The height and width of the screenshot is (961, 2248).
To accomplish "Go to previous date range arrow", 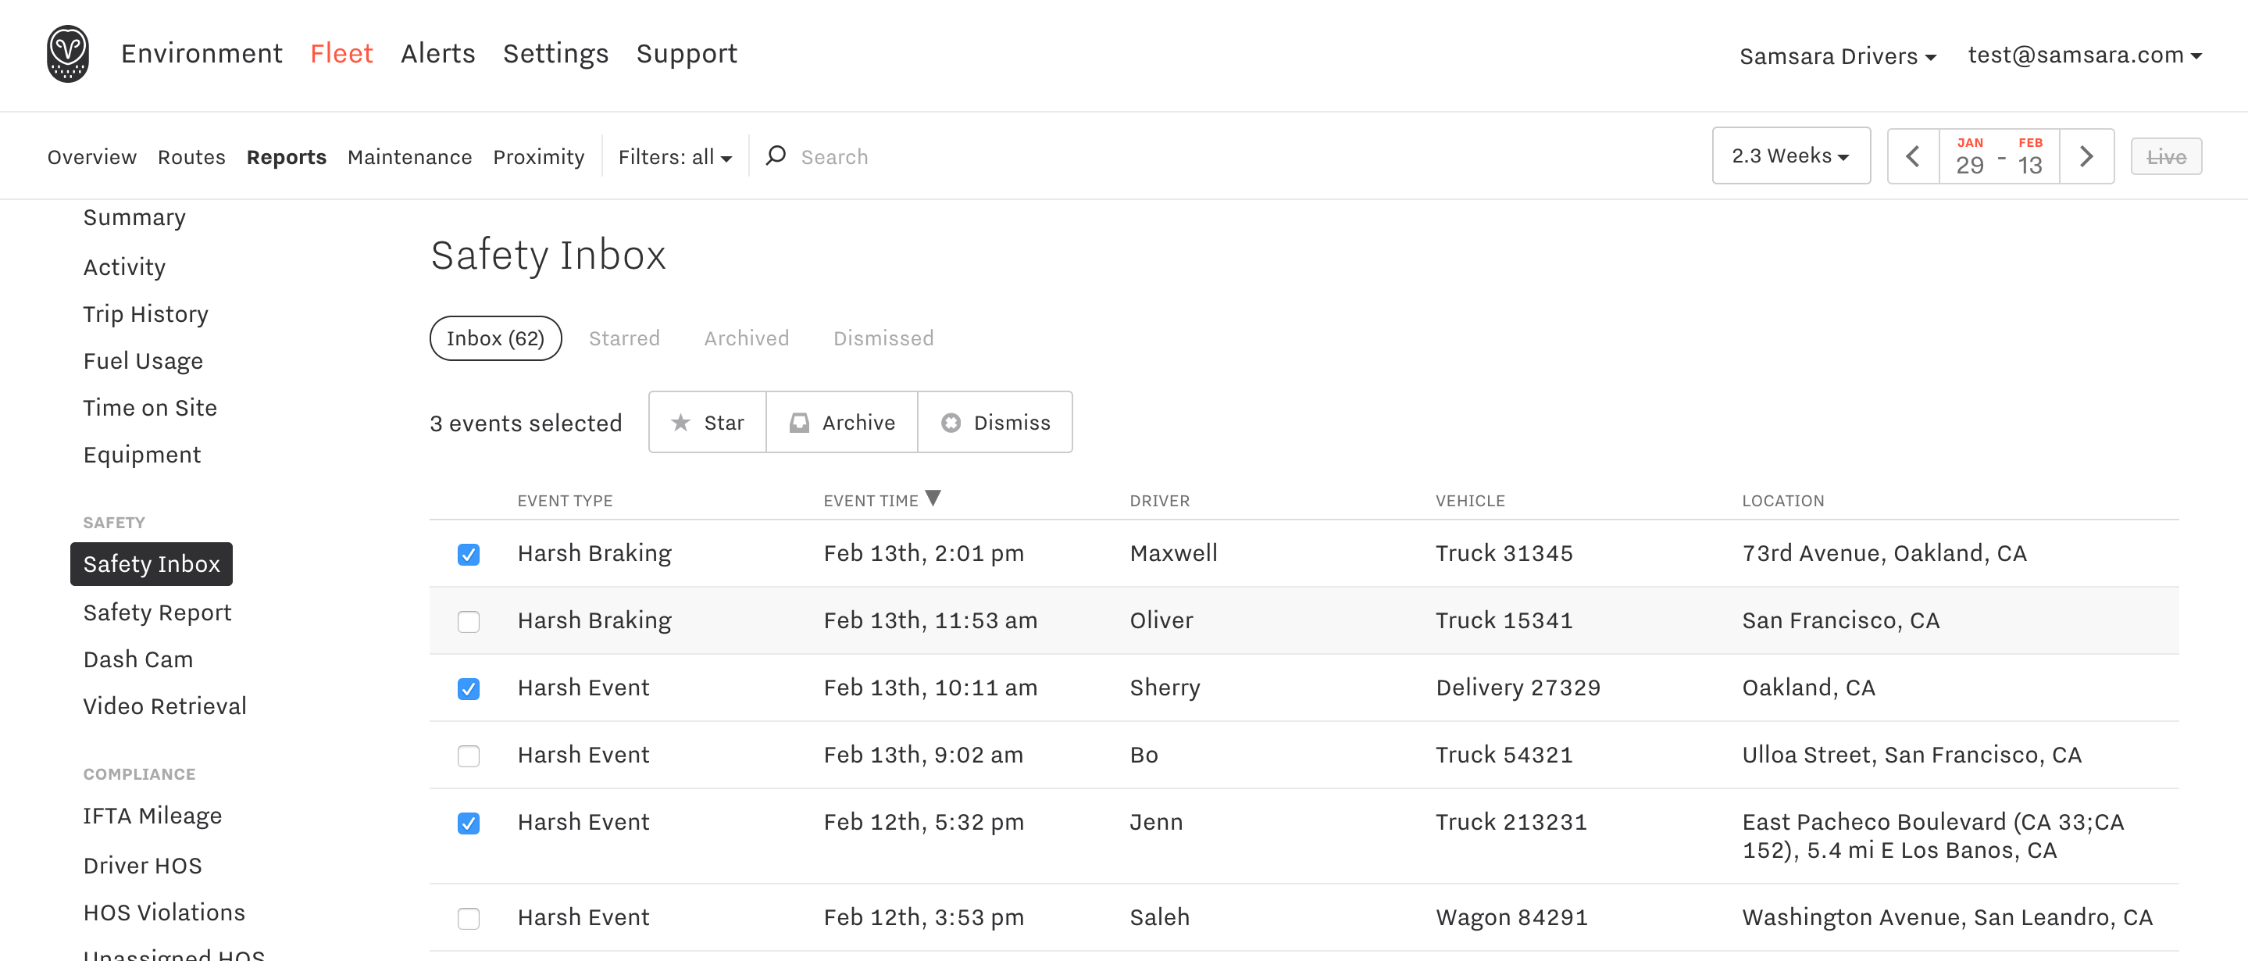I will (x=1912, y=156).
